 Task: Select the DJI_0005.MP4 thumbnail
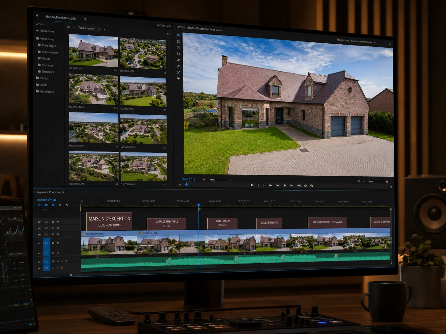[x=94, y=128]
